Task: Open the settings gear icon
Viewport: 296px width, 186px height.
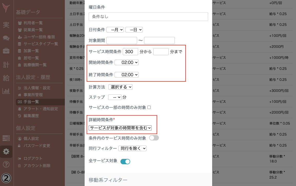Action: coord(6,151)
